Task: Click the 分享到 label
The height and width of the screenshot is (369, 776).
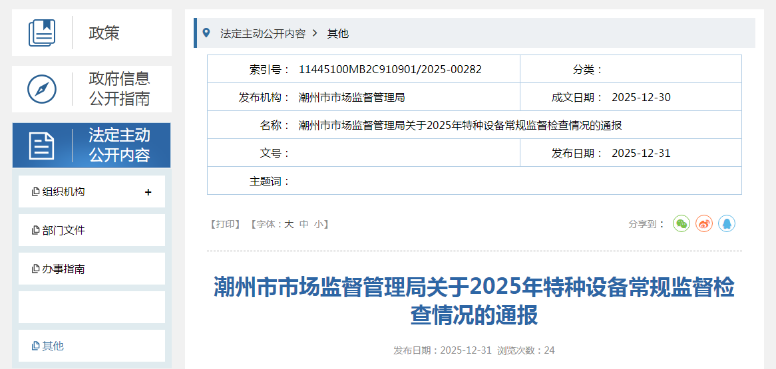Action: [646, 224]
